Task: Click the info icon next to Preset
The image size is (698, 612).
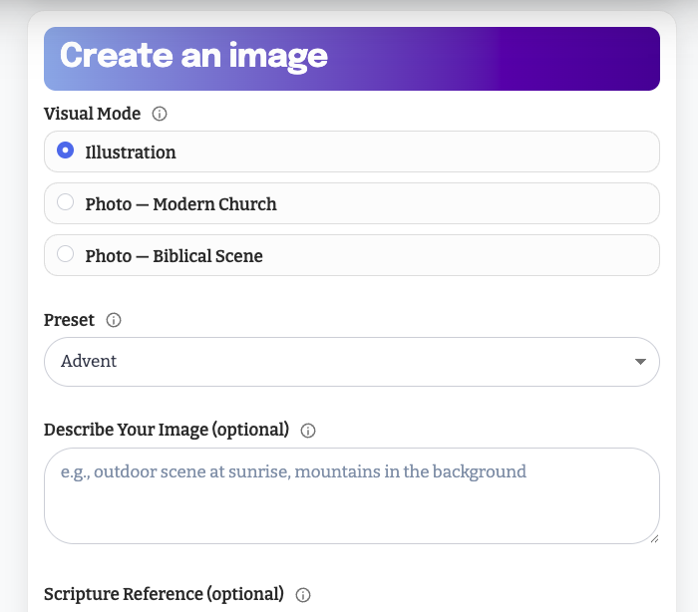Action: coord(114,320)
